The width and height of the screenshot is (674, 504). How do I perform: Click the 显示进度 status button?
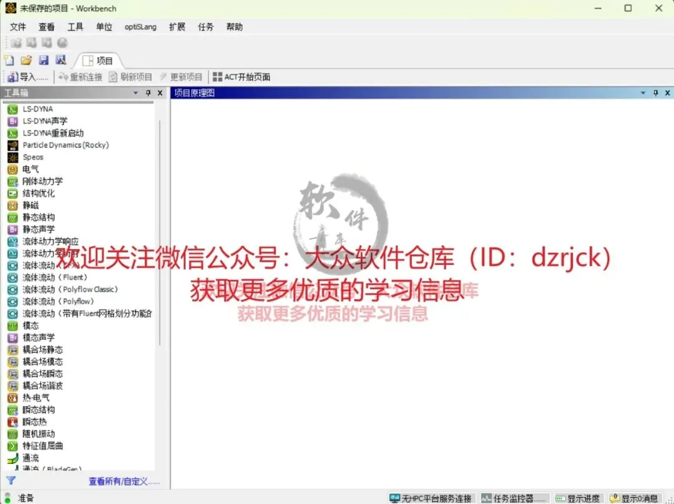[577, 498]
